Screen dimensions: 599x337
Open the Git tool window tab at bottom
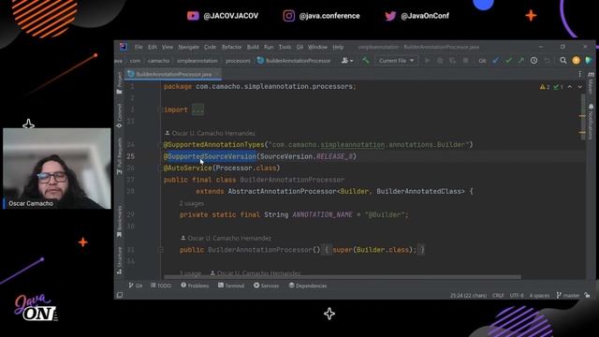(135, 286)
